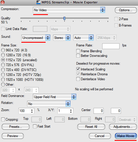Viewport: 138px width, 142px height.
Task: Click the Options... button
Action: point(126,10)
